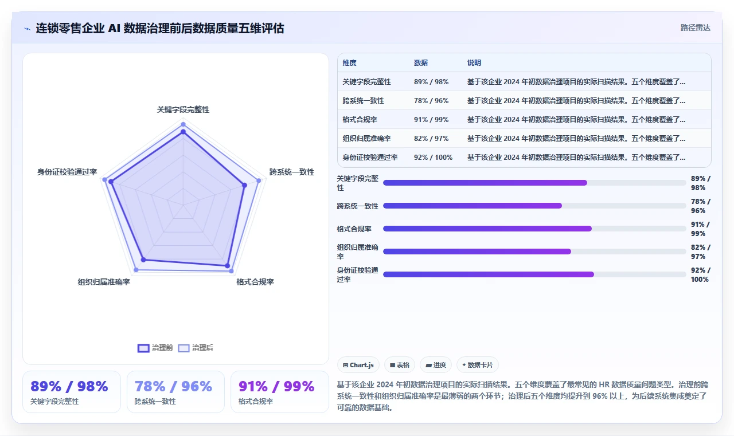Click the 82% / 97% progress bar value
The height and width of the screenshot is (436, 734).
pyautogui.click(x=701, y=252)
